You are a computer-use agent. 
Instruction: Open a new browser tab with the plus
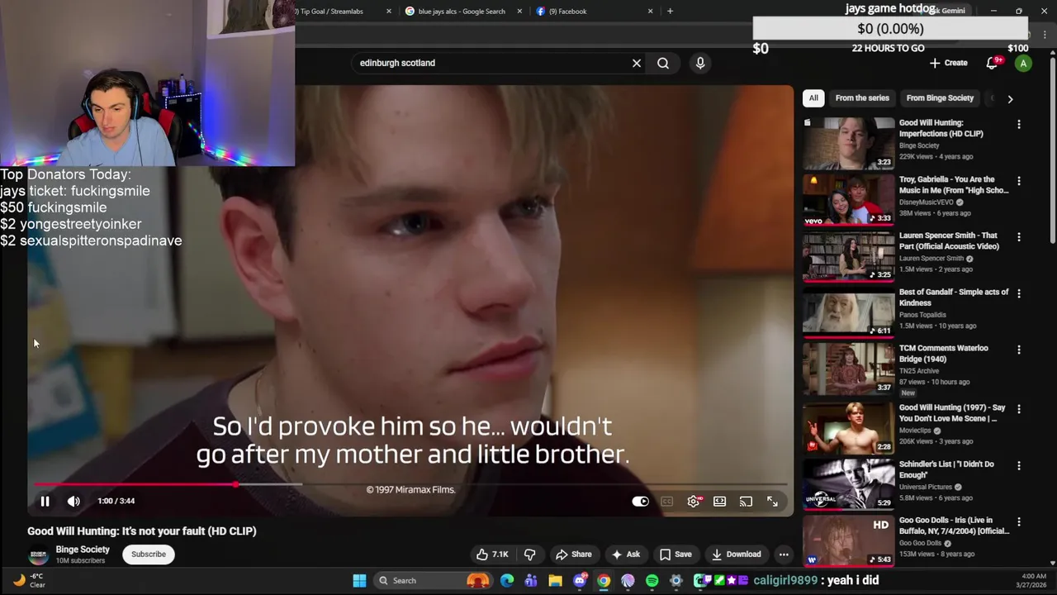click(x=670, y=12)
